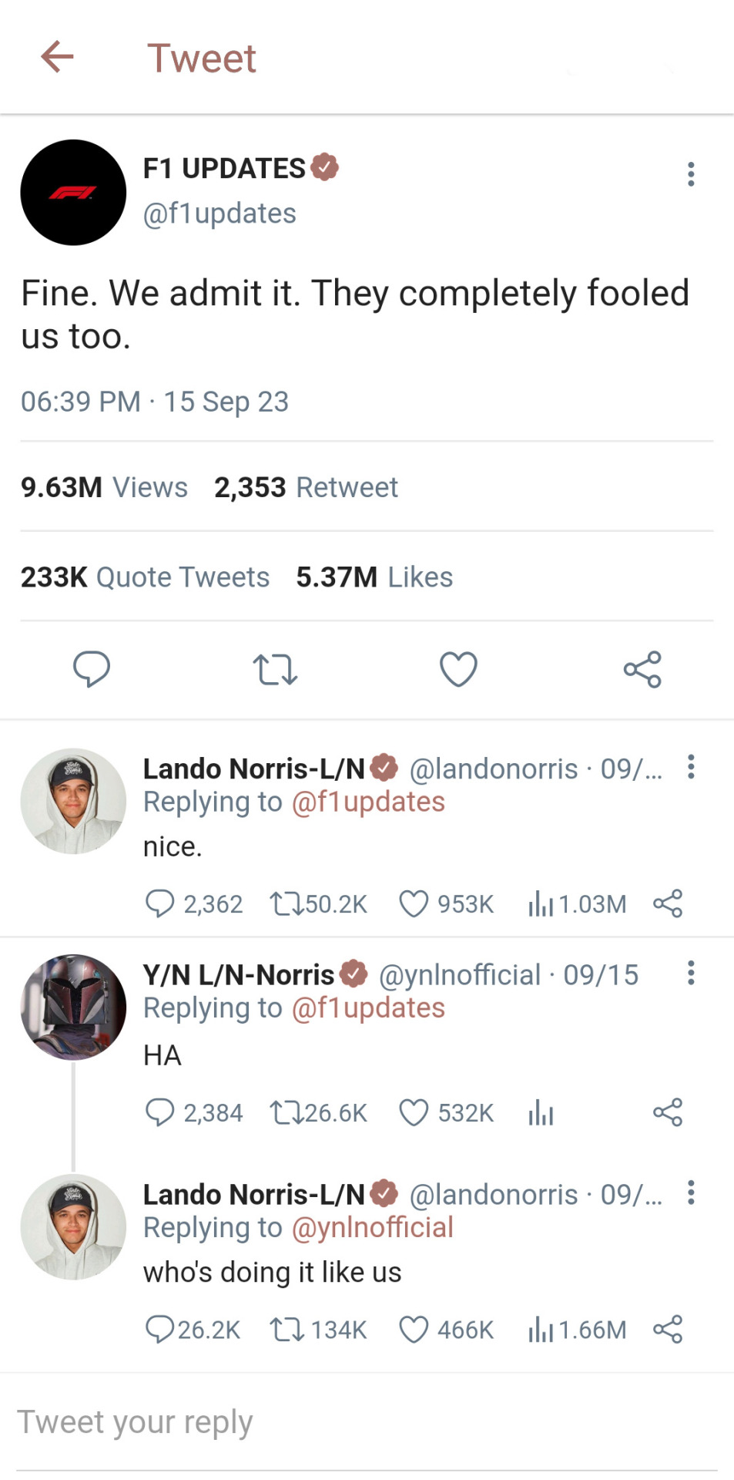View analytics of "who's doing it like us"
This screenshot has width=734, height=1480.
tap(541, 1330)
